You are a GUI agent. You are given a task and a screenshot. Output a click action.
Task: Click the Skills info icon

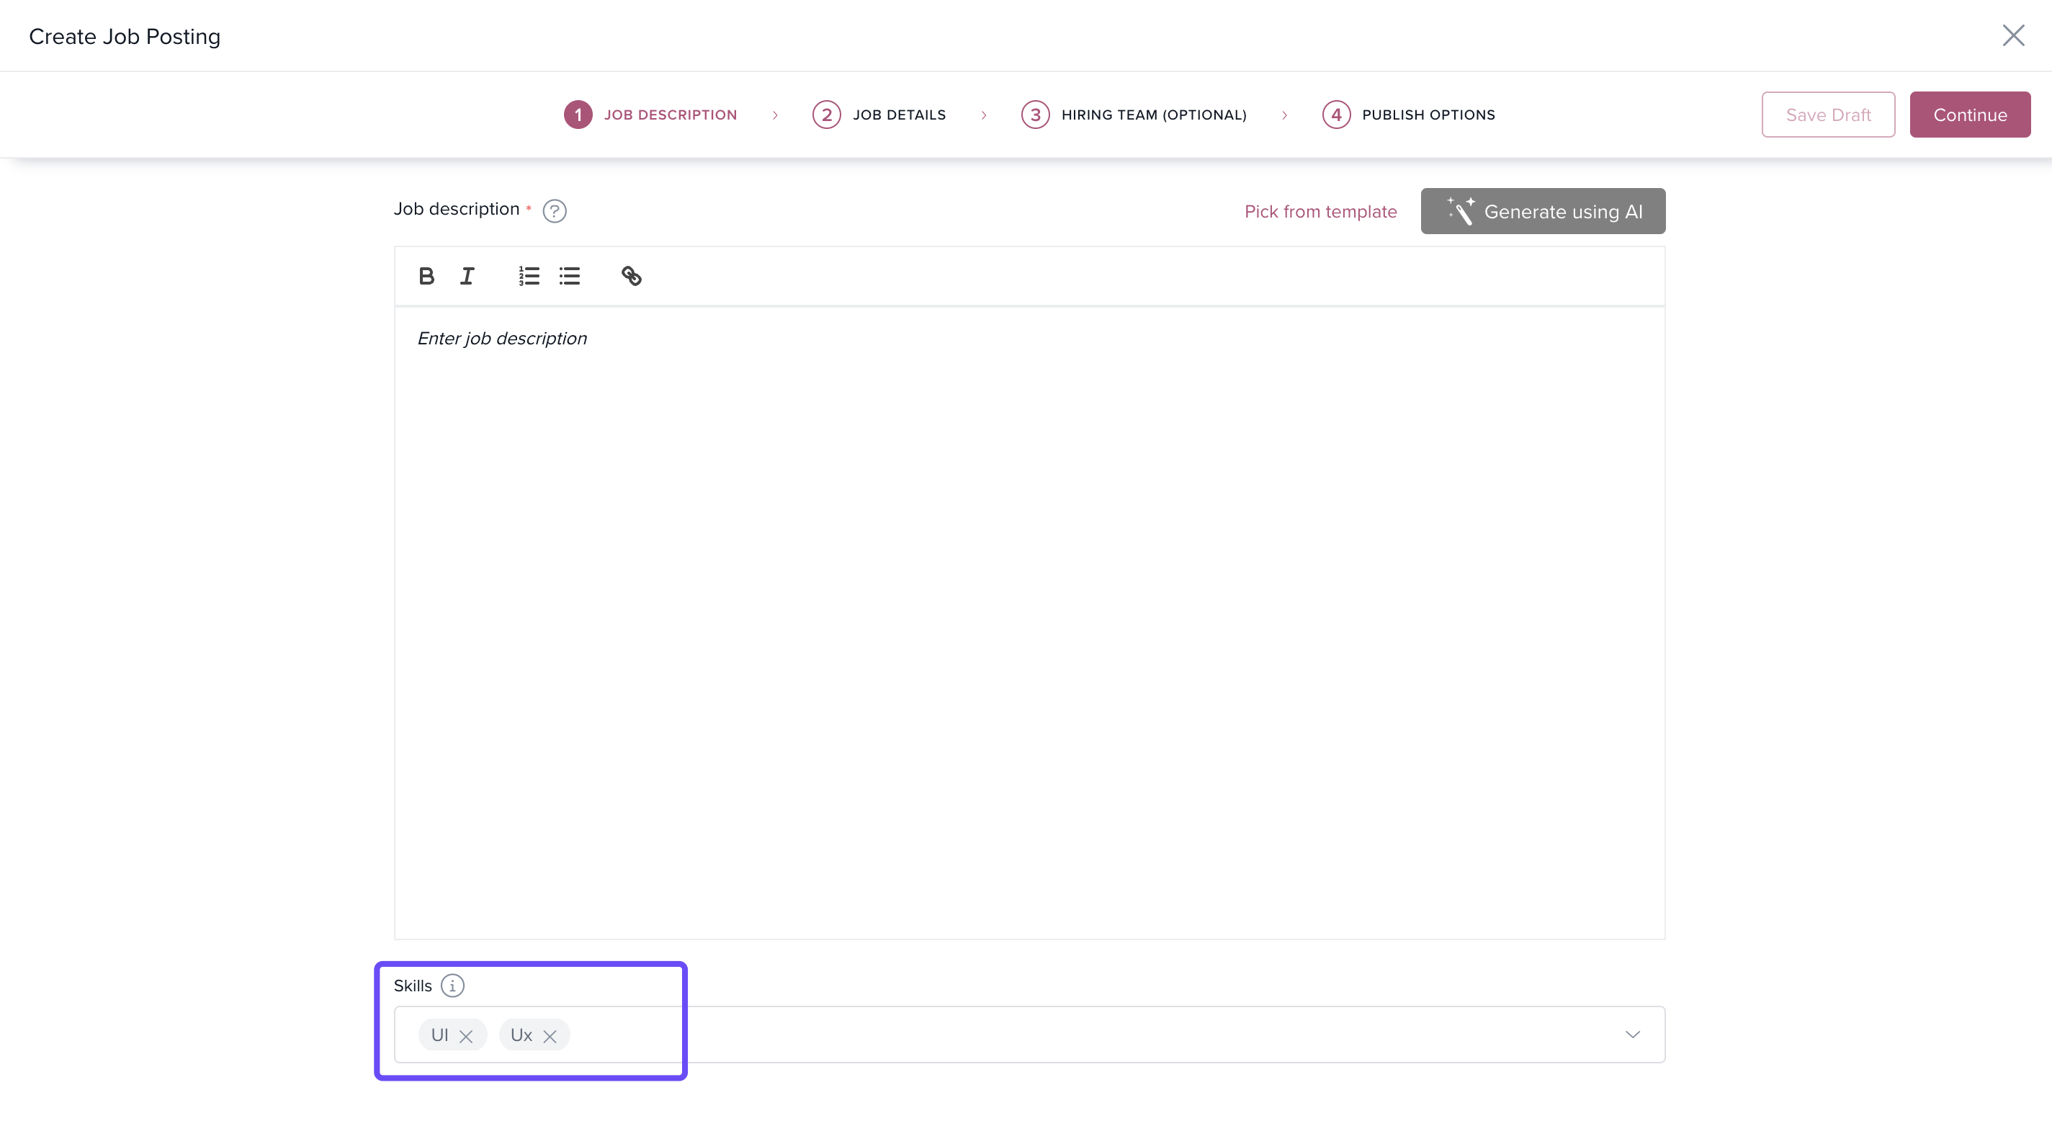[452, 986]
